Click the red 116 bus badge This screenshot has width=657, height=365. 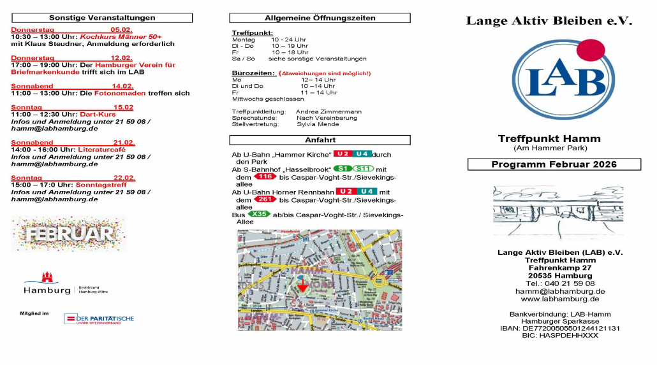(x=265, y=176)
